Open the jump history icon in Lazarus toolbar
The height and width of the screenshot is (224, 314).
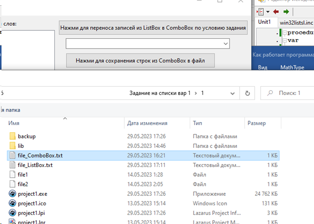point(260,12)
